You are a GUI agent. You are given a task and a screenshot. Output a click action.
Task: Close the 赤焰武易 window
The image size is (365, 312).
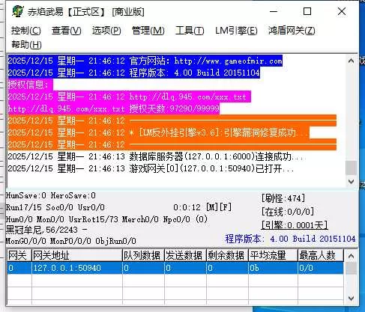click(342, 11)
